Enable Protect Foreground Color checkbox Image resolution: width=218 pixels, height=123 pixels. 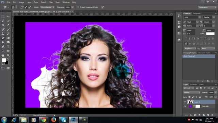pos(78,7)
